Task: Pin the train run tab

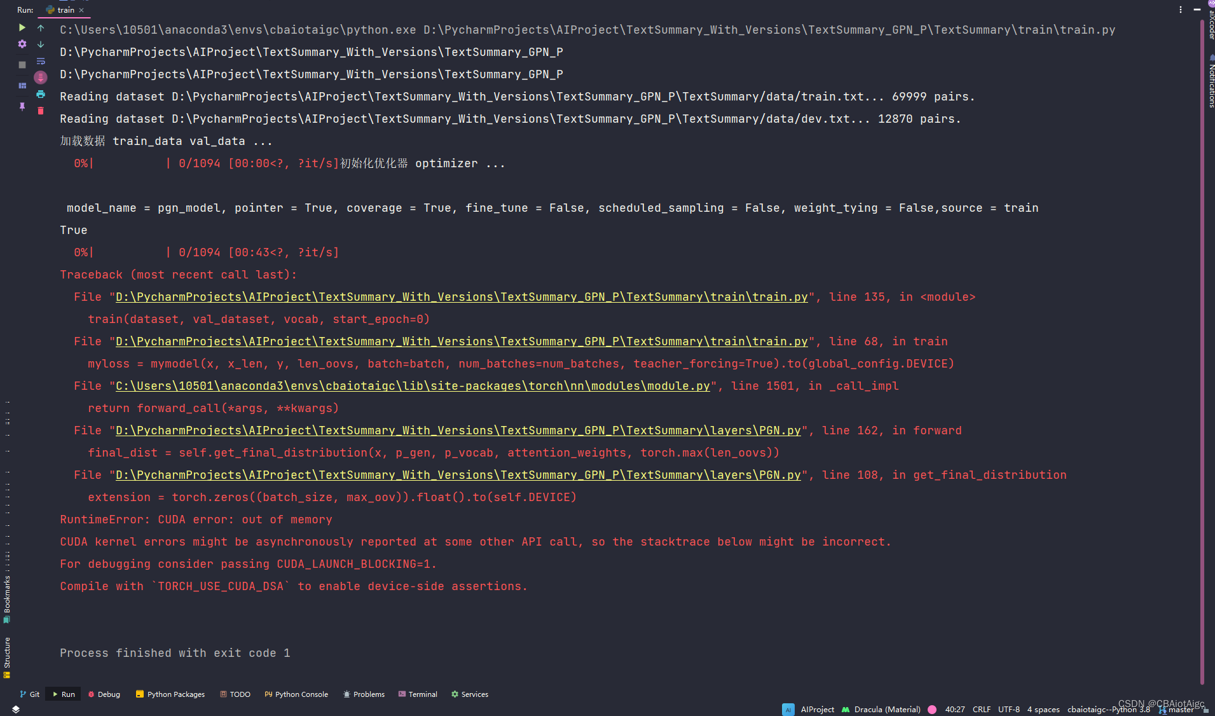Action: (22, 107)
